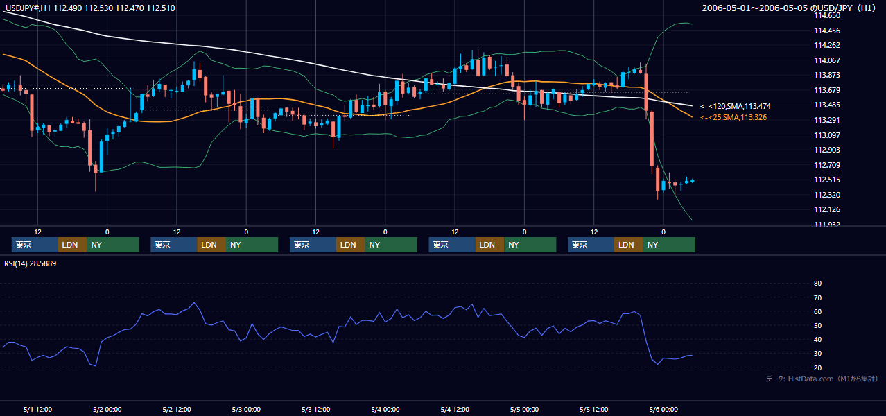Image resolution: width=886 pixels, height=416 pixels.
Task: Click the first 東京 session block from left
Action: [x=35, y=245]
